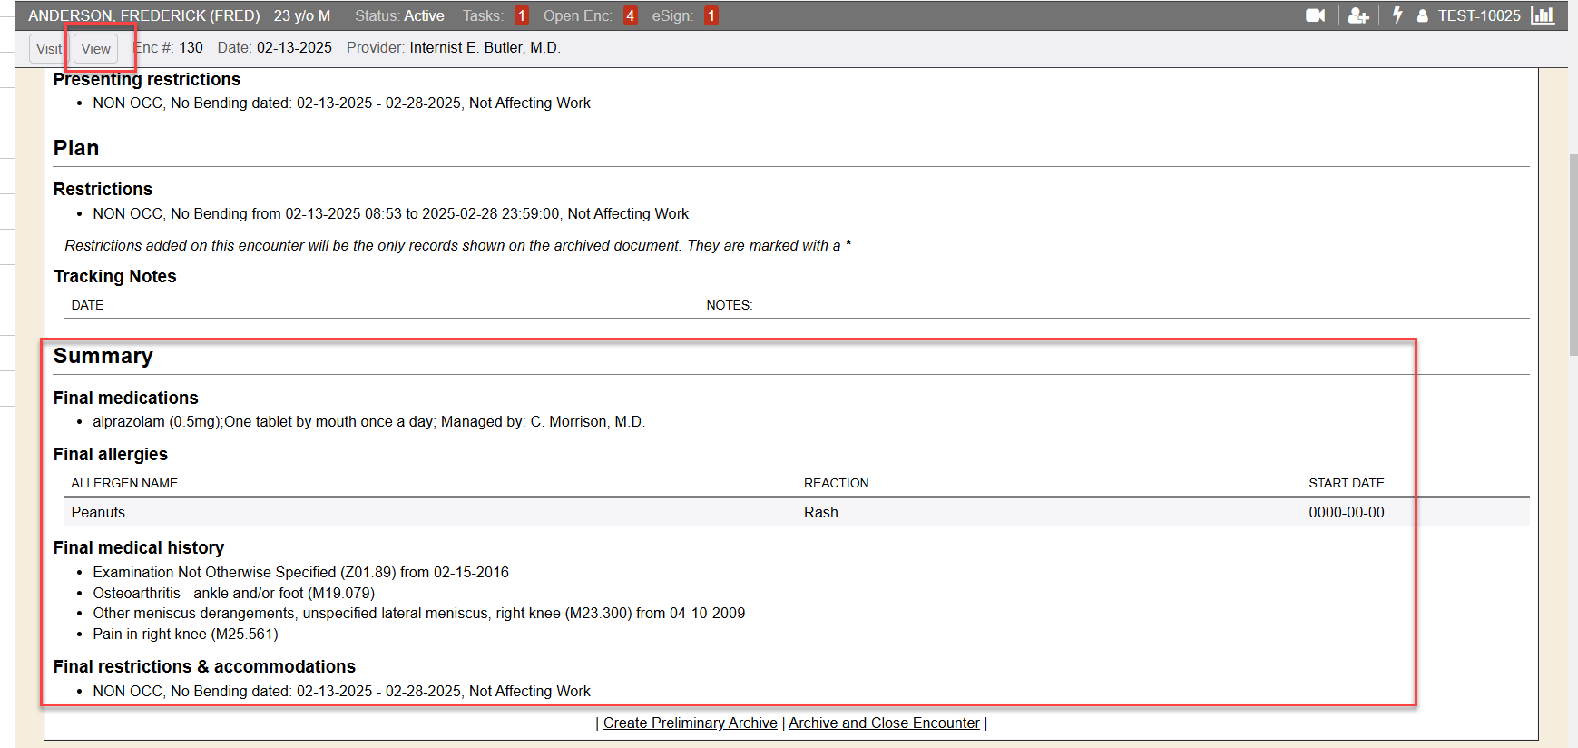The height and width of the screenshot is (748, 1578).
Task: Click the user profile icon beside TEST-10025
Action: (1422, 16)
